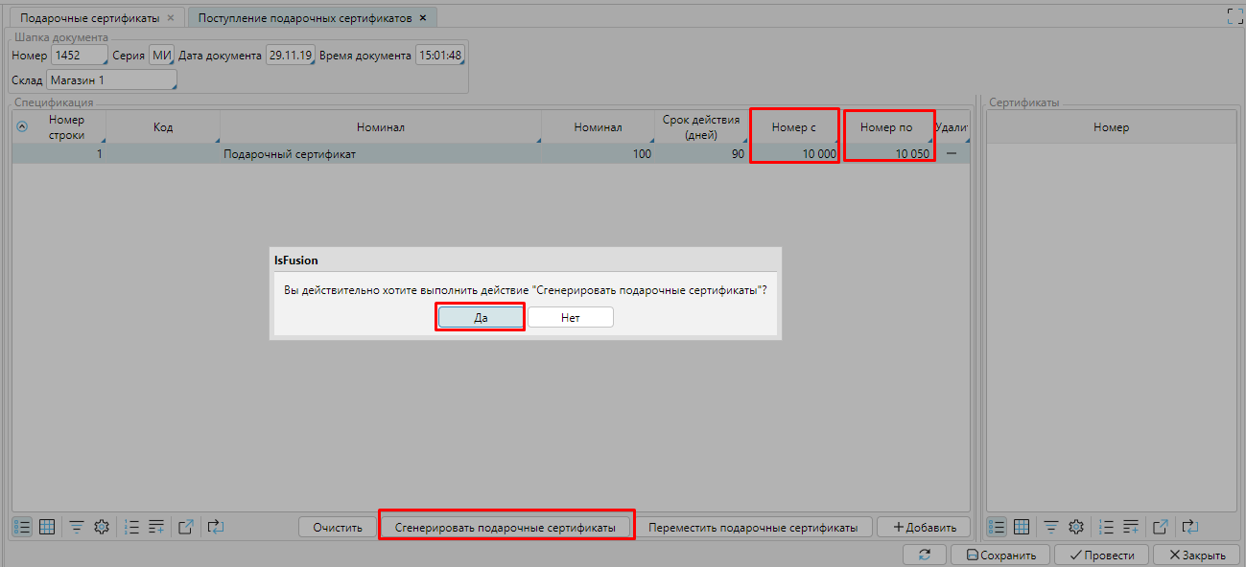Click export icon in Спецификация toolbar

pos(187,527)
